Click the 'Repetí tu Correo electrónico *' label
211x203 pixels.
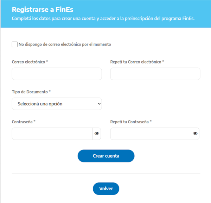coord(137,62)
